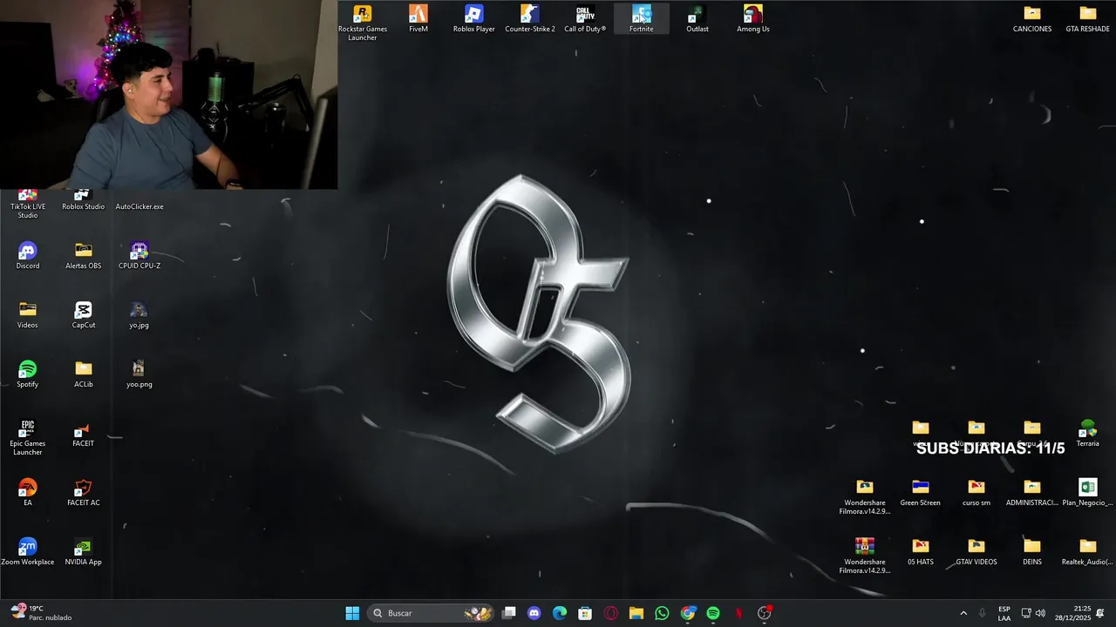1116x627 pixels.
Task: Open the Realtek_Audio folder
Action: pyautogui.click(x=1088, y=552)
